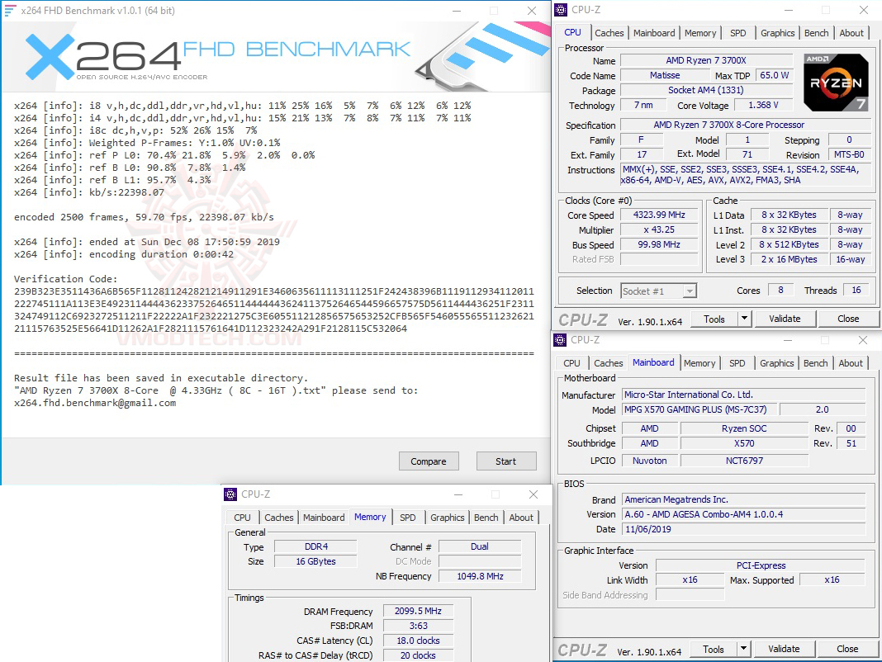Image resolution: width=882 pixels, height=662 pixels.
Task: Click the Tools button in the CPU window
Action: point(714,319)
